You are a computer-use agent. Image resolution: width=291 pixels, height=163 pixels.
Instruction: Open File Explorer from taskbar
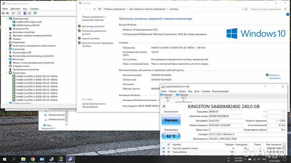[23, 159]
